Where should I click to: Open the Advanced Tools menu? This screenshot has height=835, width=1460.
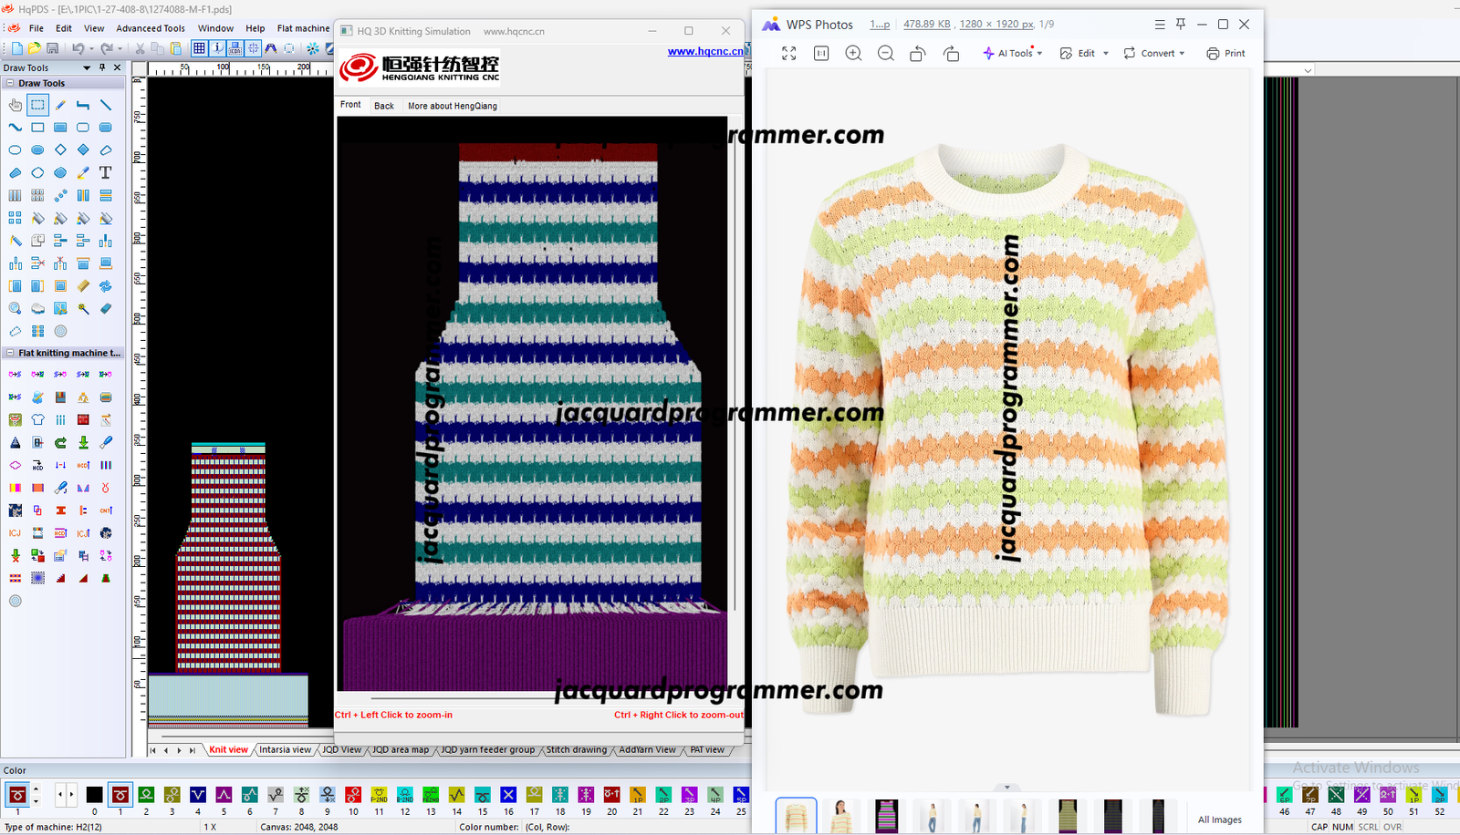coord(151,28)
